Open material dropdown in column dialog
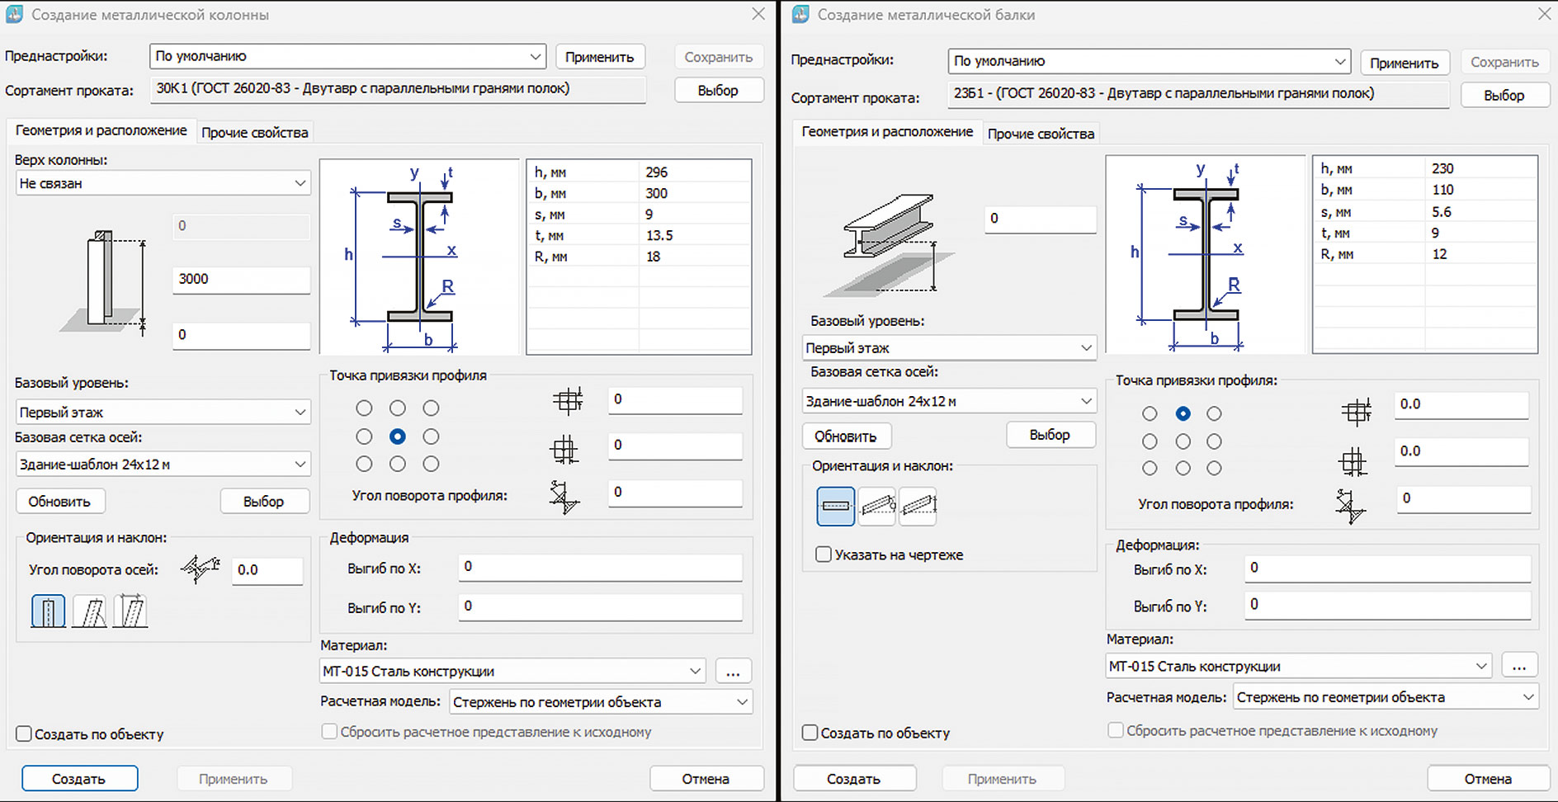 coord(512,671)
